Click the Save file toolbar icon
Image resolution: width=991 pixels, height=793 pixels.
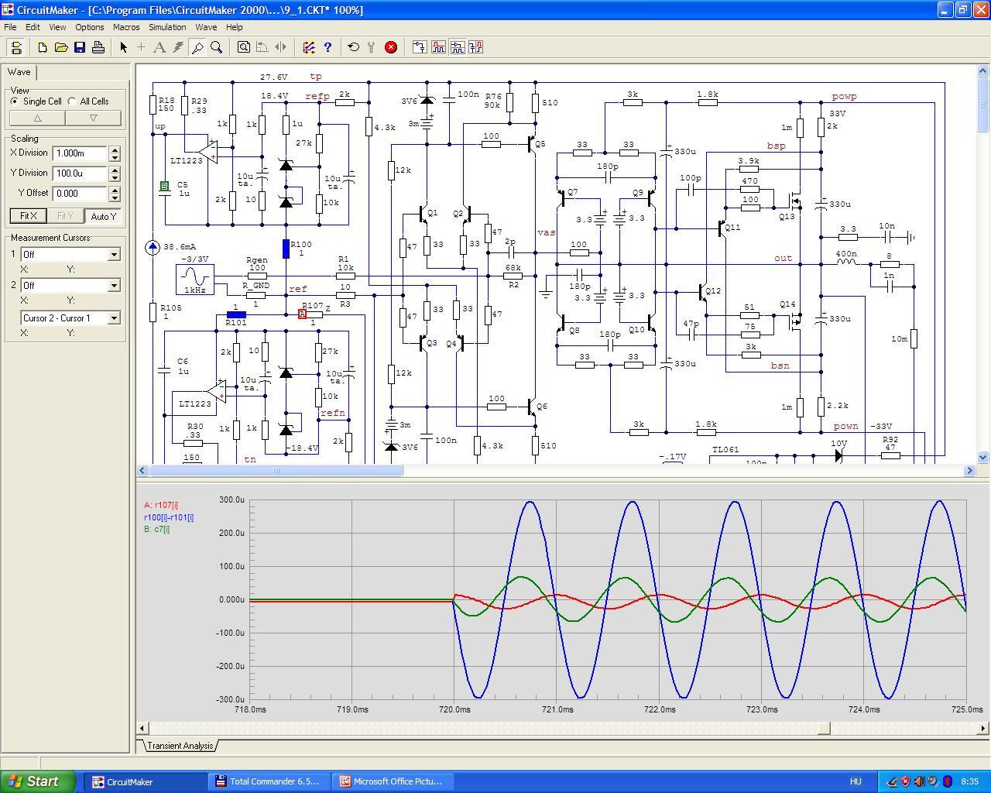pos(80,47)
